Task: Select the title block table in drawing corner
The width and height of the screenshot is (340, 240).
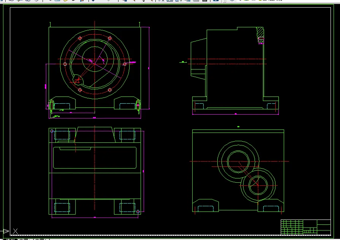Action: coord(306,227)
